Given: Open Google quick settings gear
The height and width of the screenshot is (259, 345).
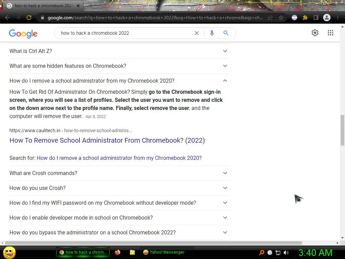Looking at the screenshot, I should click(315, 33).
